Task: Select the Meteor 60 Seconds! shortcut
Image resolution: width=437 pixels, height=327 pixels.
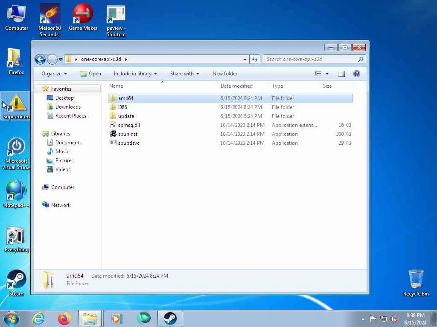Action: 50,20
